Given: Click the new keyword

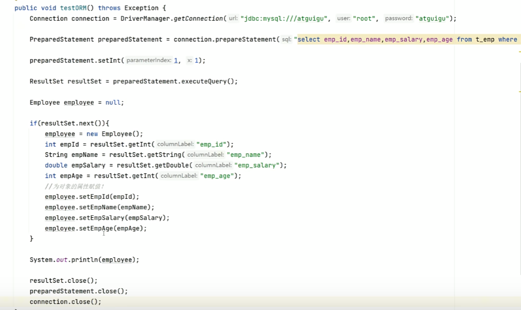Looking at the screenshot, I should (92, 134).
